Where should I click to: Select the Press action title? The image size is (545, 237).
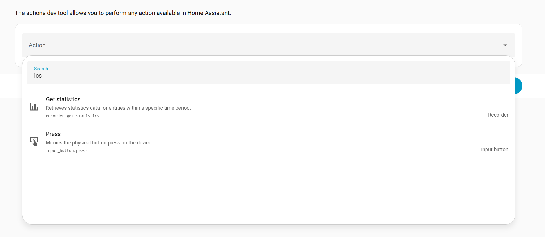tap(53, 134)
